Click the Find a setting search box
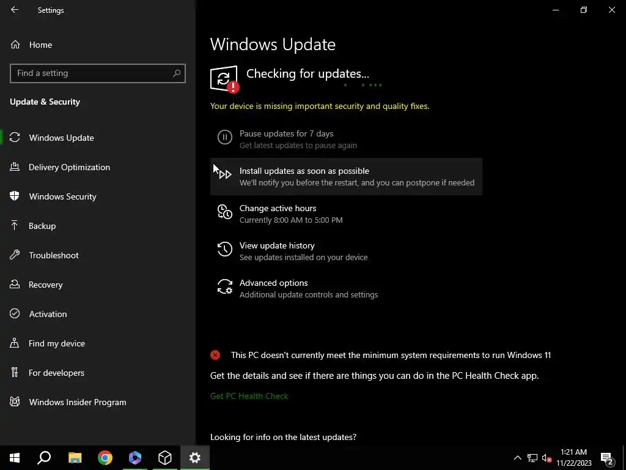 tap(98, 73)
